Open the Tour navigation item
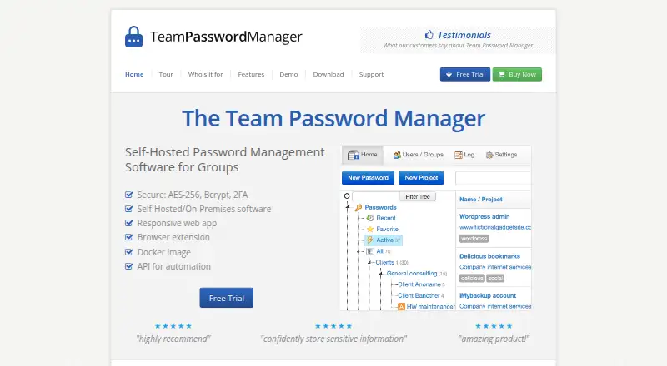667x366 pixels. click(166, 74)
